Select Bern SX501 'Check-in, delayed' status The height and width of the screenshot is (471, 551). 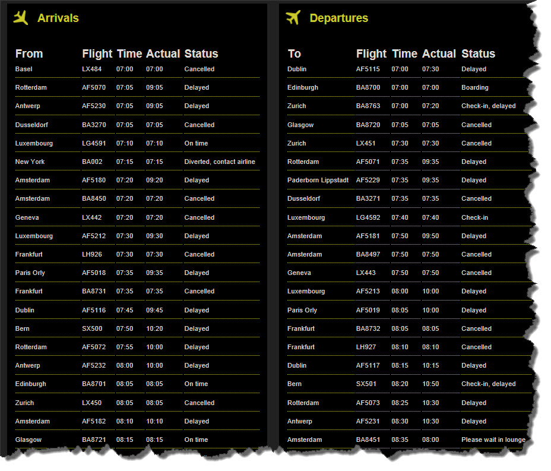point(489,384)
